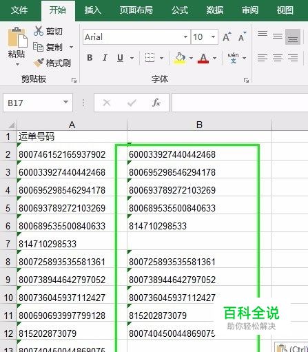
Task: Click the Paste clipboard icon
Action: (x=17, y=37)
